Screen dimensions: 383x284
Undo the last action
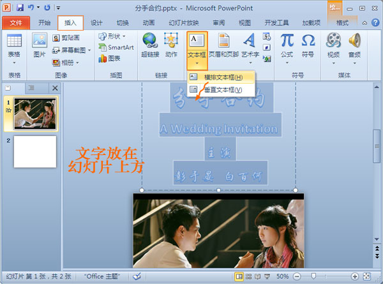tap(31, 8)
